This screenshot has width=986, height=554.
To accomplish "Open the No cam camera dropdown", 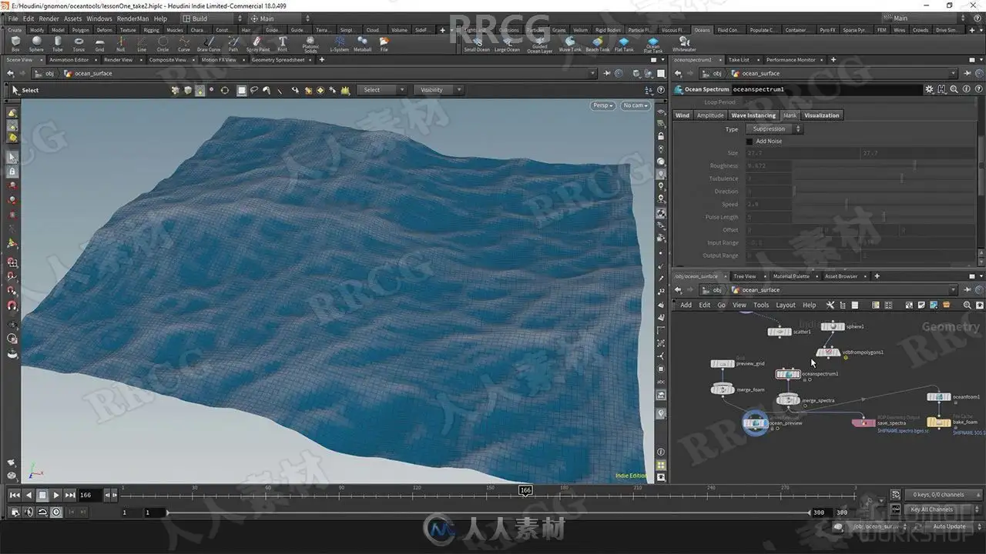I will click(x=636, y=105).
